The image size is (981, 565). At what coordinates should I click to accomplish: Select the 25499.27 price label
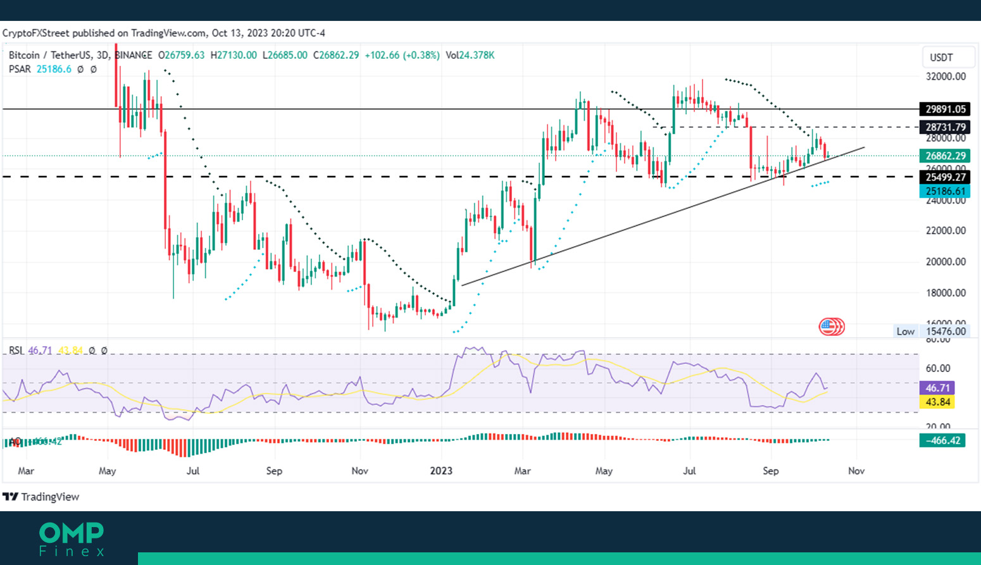944,177
